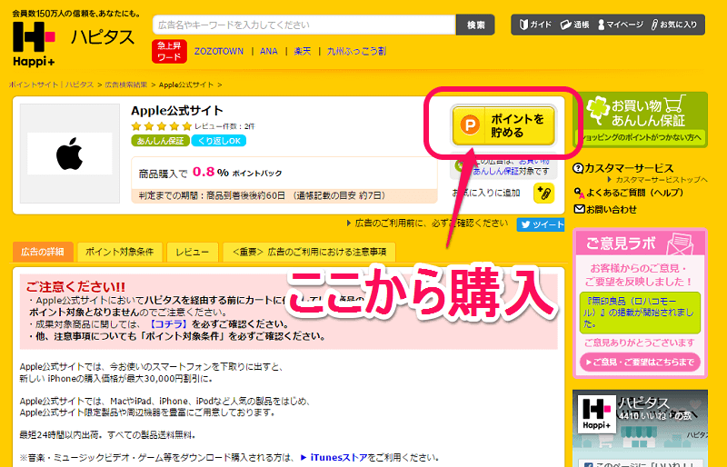Image resolution: width=727 pixels, height=467 pixels.
Task: Click the Apple公式サイト title text
Action: click(177, 111)
